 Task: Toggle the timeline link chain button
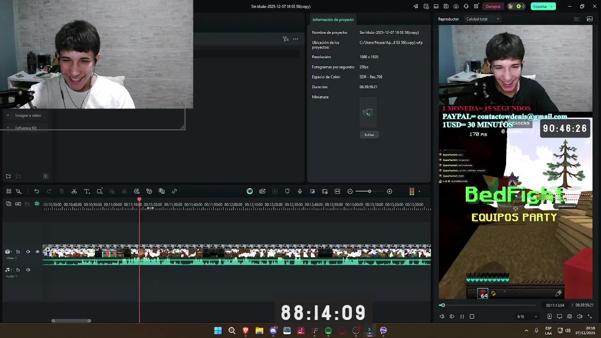pos(18,204)
